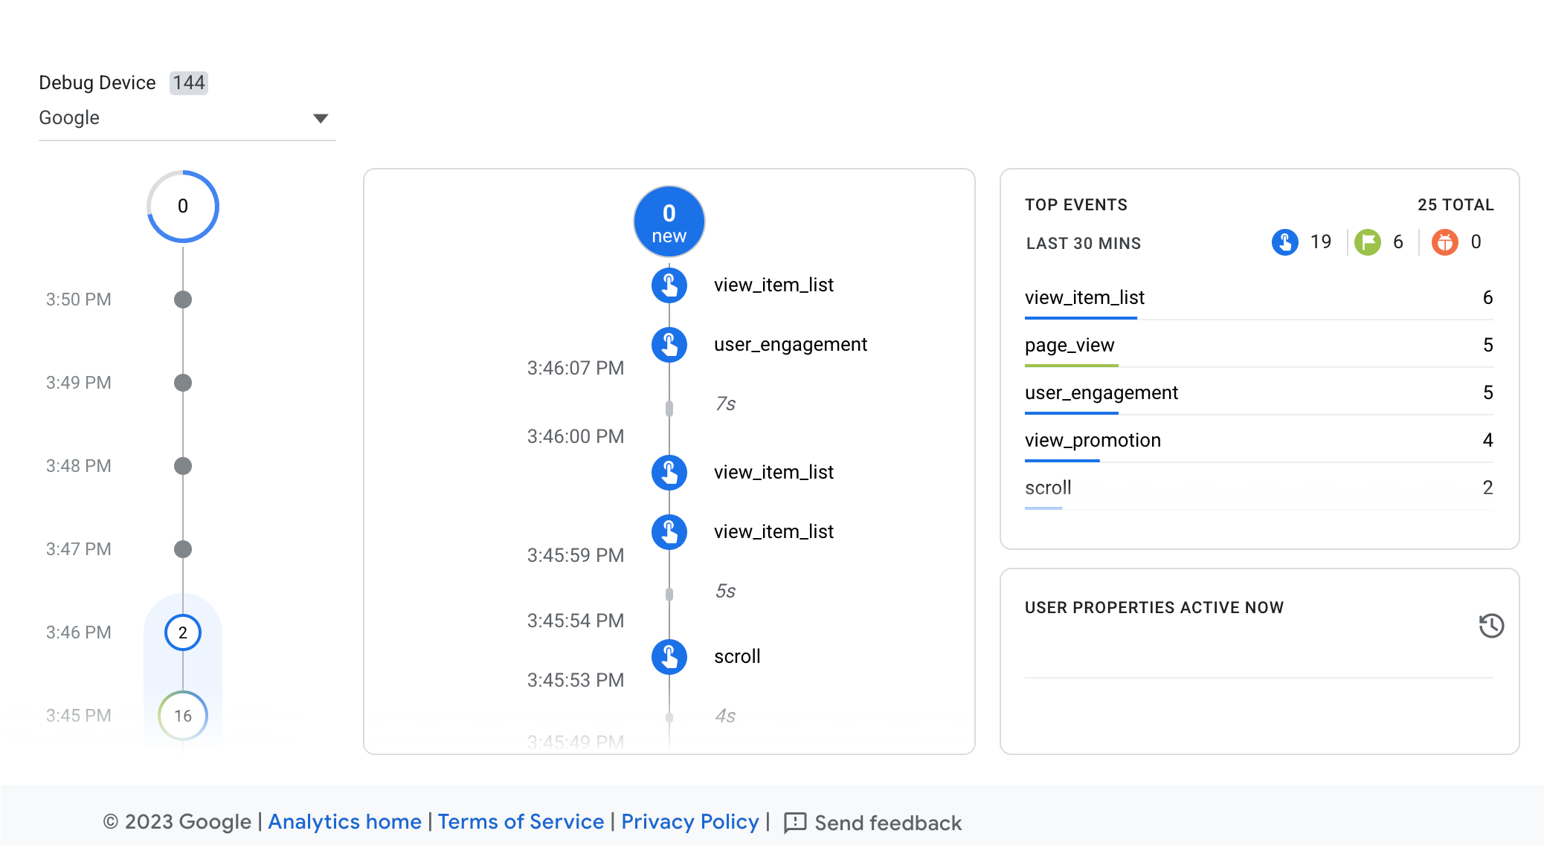Viewport: 1544px width, 845px height.
Task: Expand the 3:46 PM timeline entry (2 events)
Action: pyautogui.click(x=181, y=632)
